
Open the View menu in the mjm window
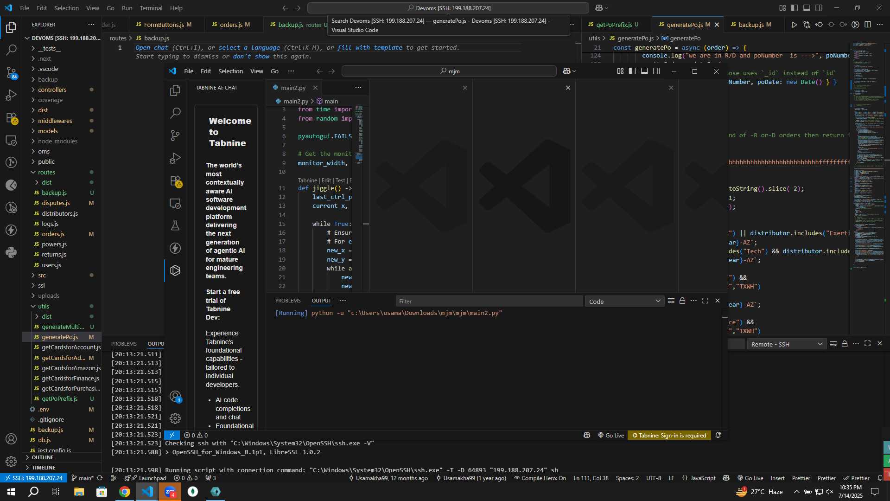pyautogui.click(x=257, y=71)
